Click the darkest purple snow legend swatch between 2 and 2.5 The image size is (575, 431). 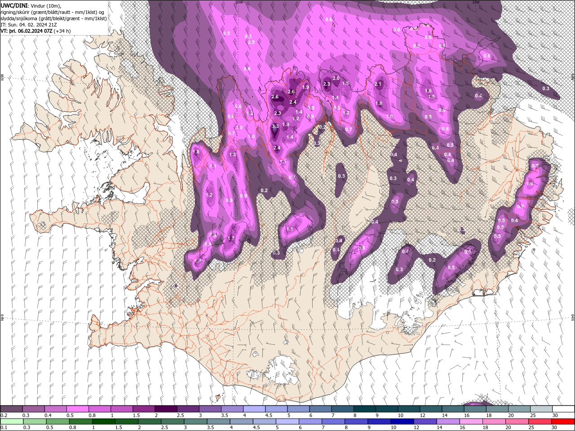tap(165, 409)
